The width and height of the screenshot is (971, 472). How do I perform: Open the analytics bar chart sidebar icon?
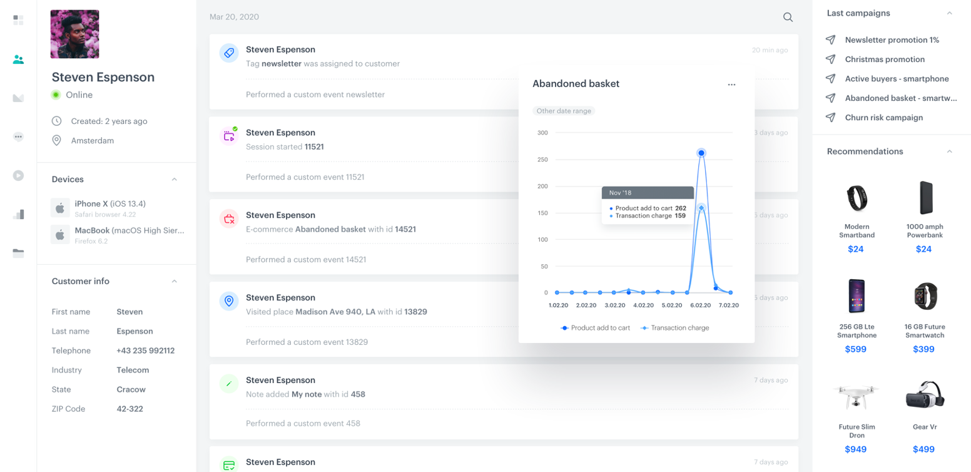click(18, 214)
